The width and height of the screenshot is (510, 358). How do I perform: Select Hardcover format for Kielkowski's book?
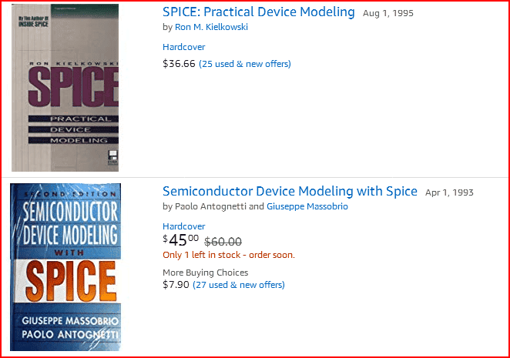tap(183, 47)
